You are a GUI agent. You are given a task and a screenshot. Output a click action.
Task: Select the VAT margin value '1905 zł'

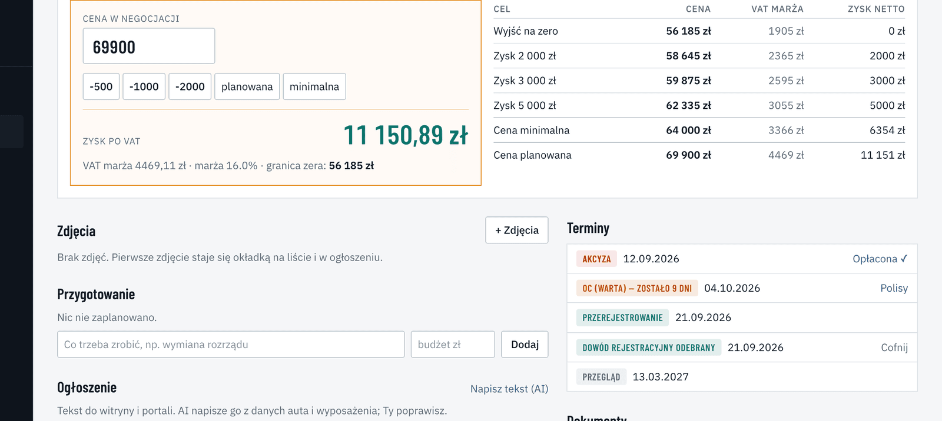coord(786,31)
